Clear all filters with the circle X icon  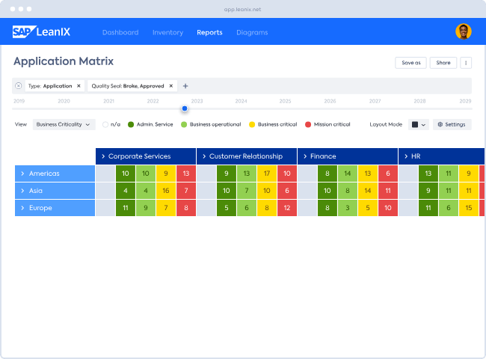click(x=19, y=86)
